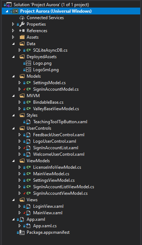142x245 pixels.
Task: Select MainView.xaml file name
Action: coord(48,213)
